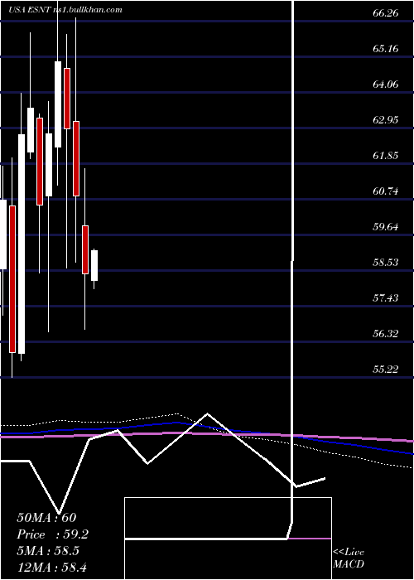
Task: Click the 65.16 price axis label
Action: [387, 49]
